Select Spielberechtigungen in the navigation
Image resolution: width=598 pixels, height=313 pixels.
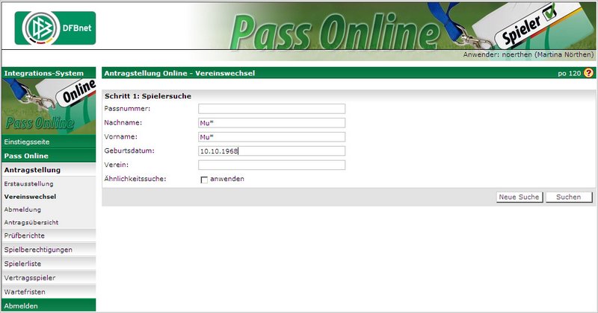pos(38,250)
